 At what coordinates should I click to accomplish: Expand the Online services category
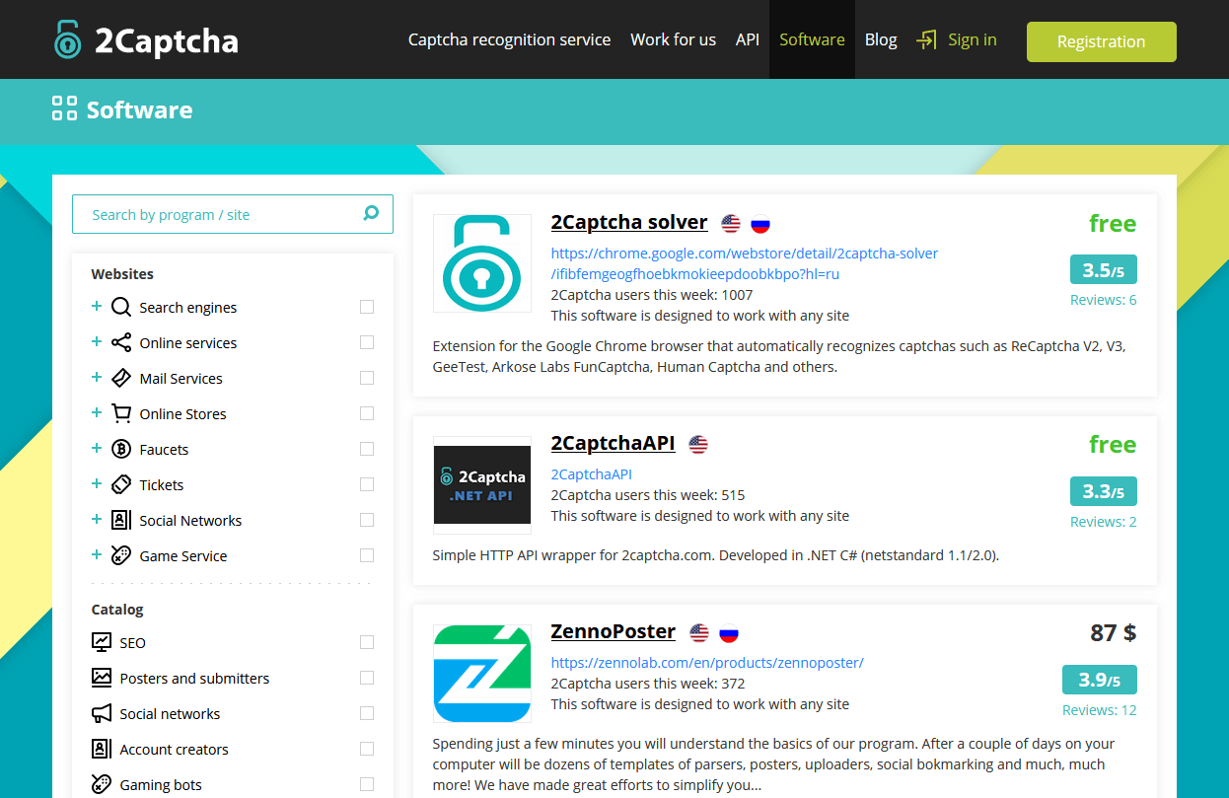pyautogui.click(x=97, y=341)
